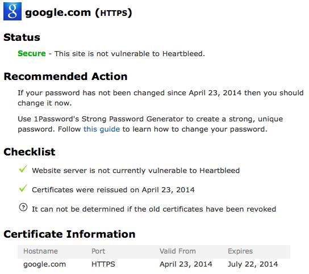Click the July 22, 2014 expiry cell
Viewport: 309px width, 274px height.
(x=253, y=264)
